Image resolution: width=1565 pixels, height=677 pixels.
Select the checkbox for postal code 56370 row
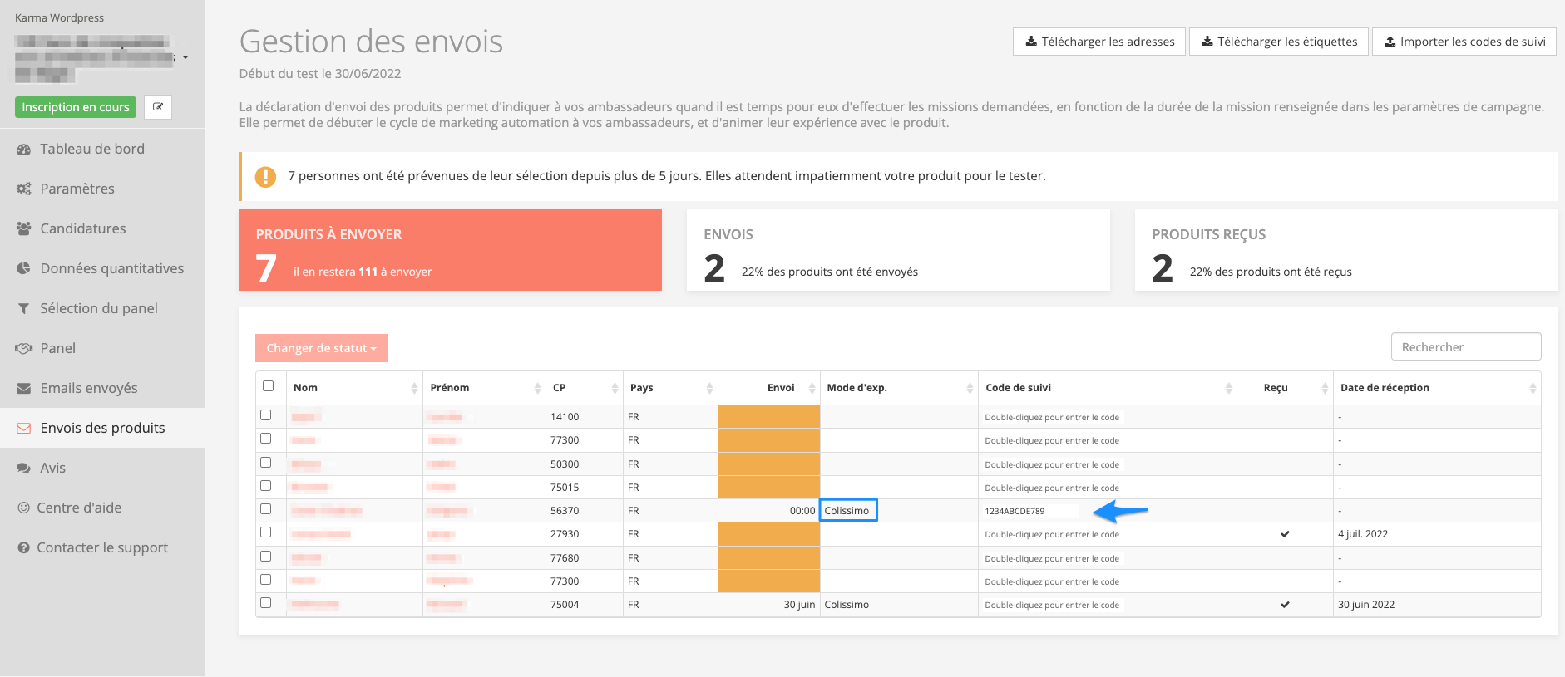click(x=266, y=508)
